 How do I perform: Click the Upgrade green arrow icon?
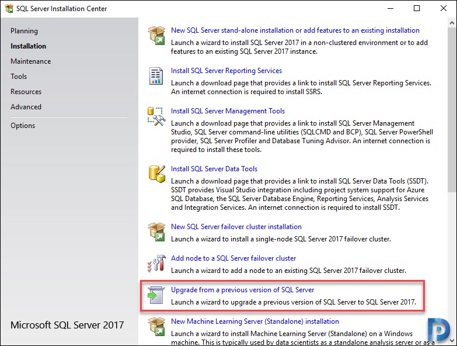[156, 295]
